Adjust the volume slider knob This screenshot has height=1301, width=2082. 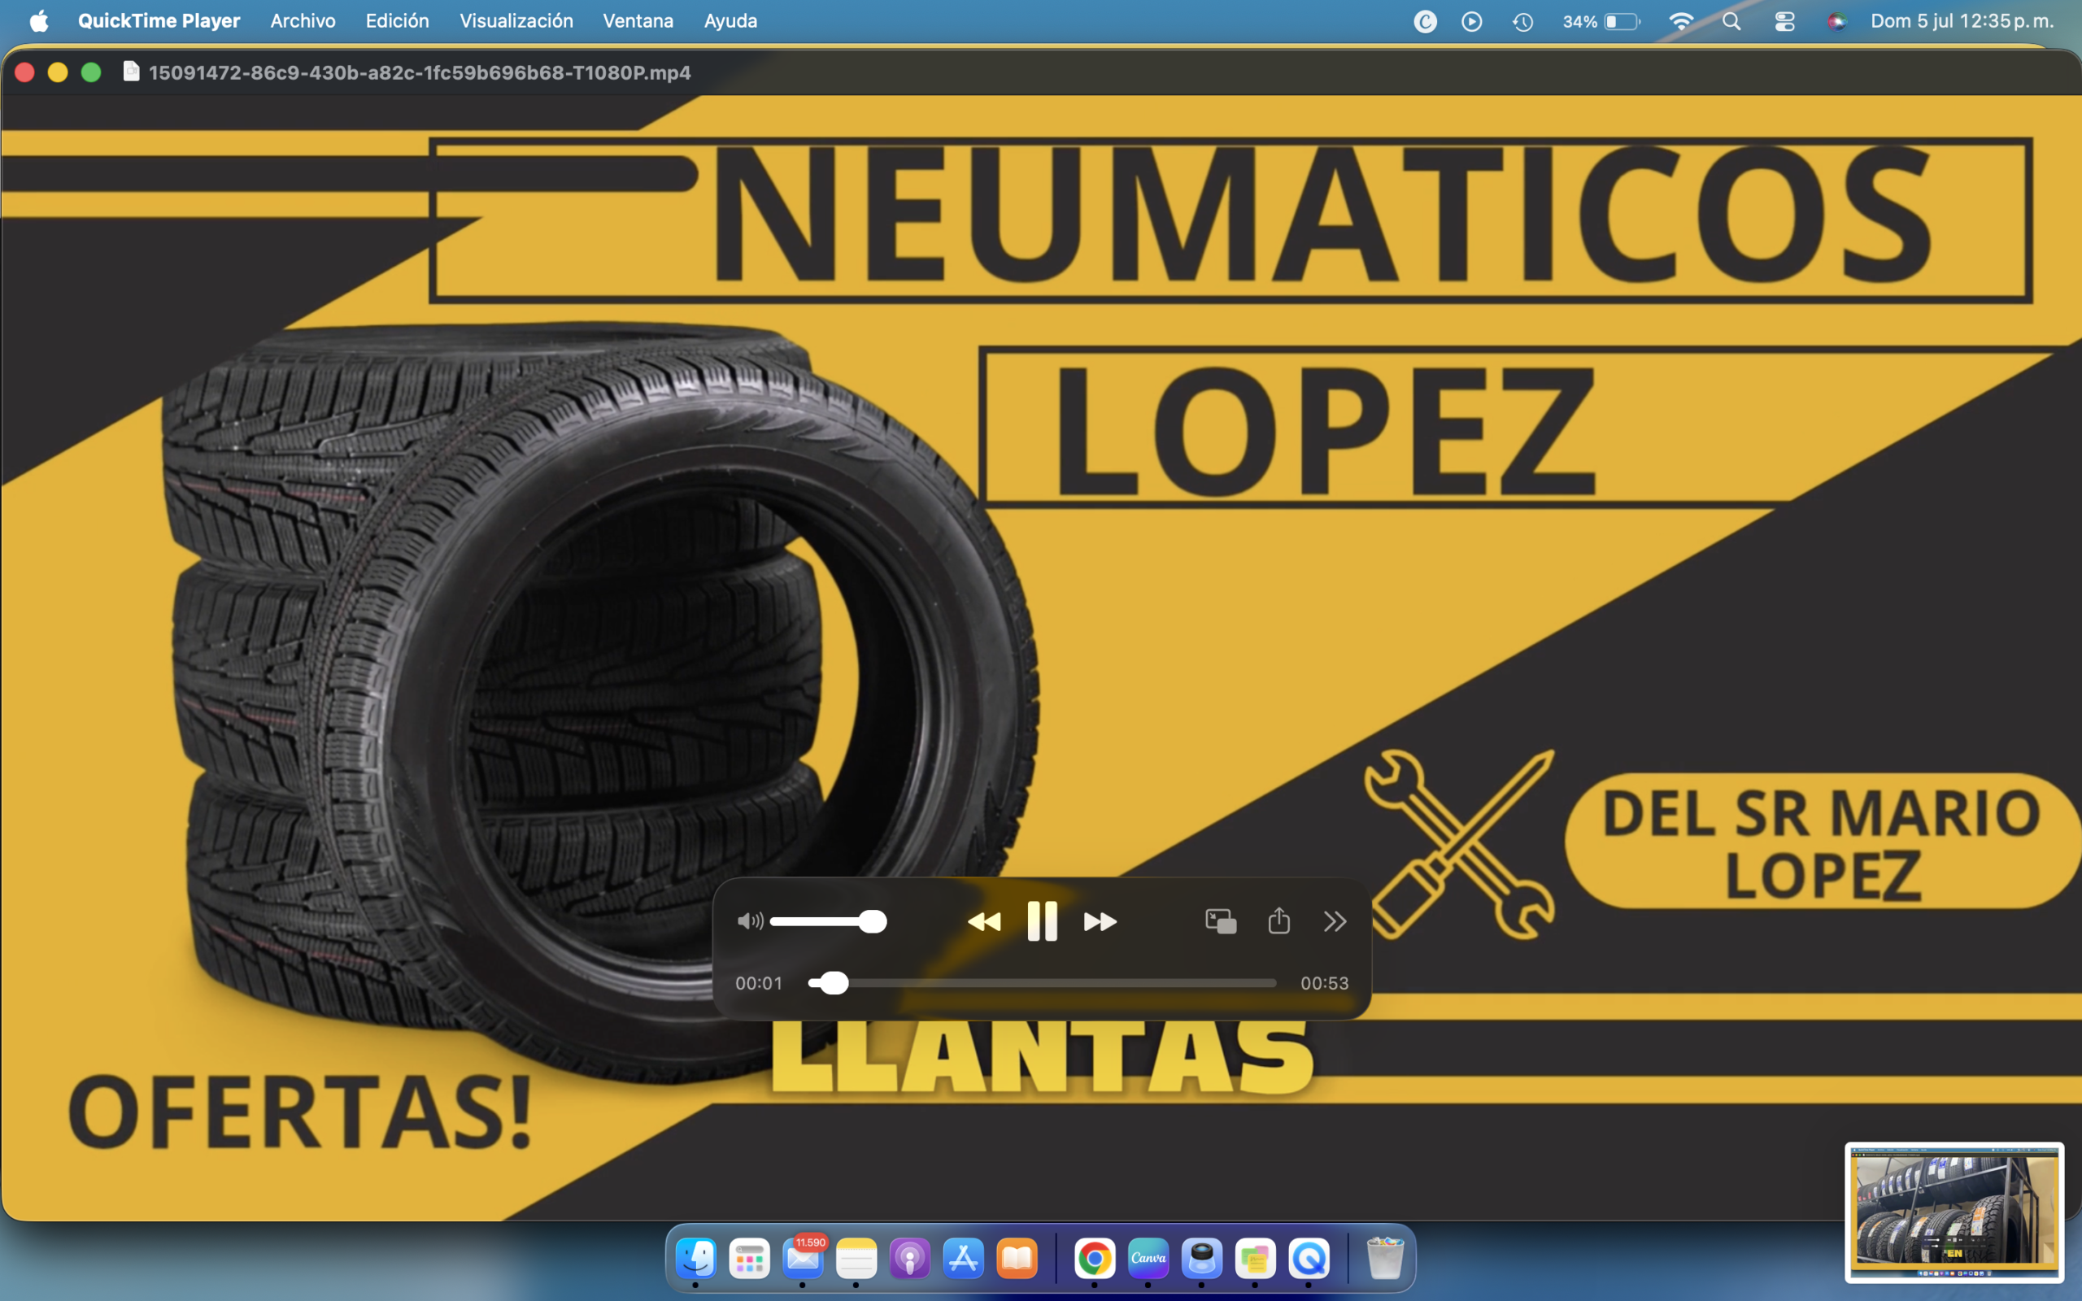tap(873, 921)
